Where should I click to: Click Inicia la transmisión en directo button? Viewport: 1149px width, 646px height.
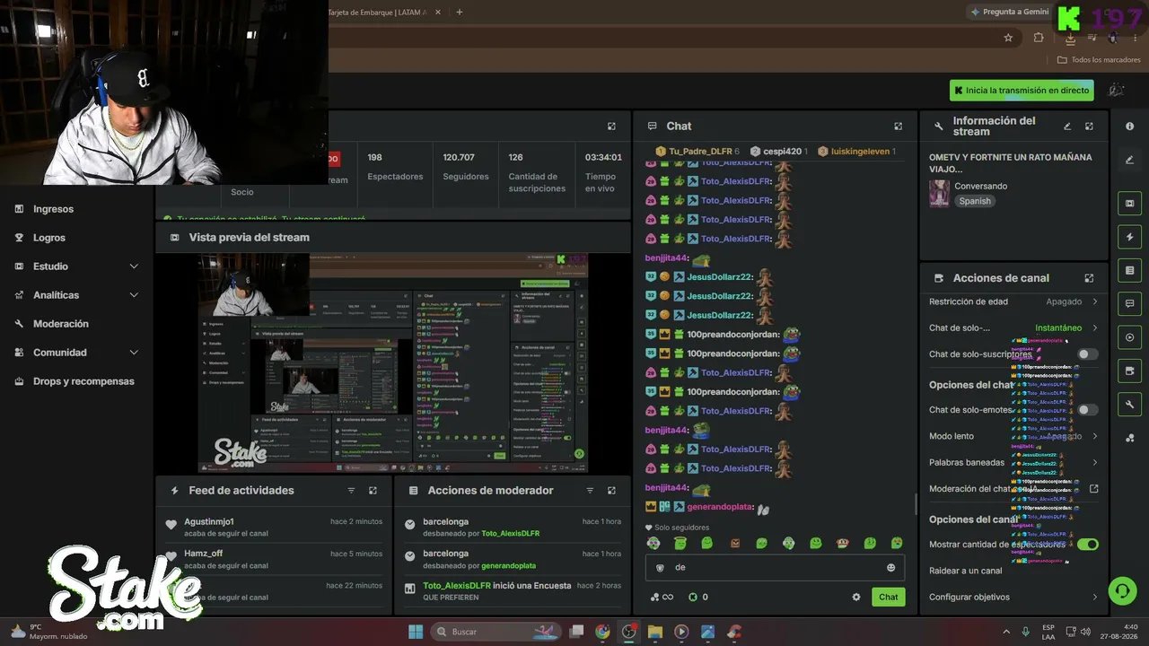coord(1022,90)
